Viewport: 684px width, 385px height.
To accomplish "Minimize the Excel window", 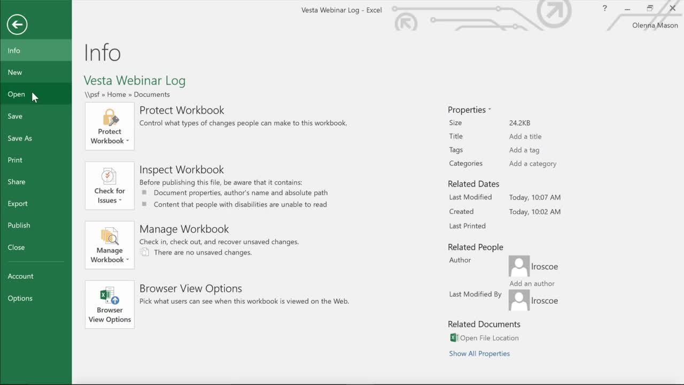I will coord(627,9).
